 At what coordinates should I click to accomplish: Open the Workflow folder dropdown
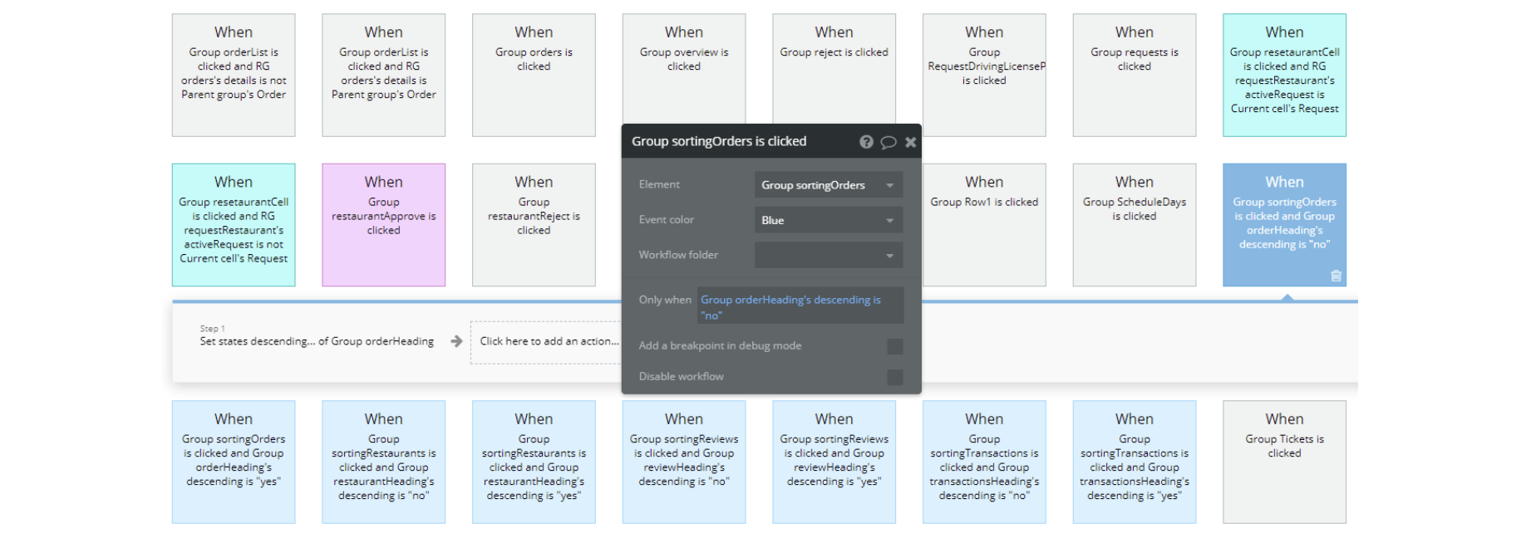click(x=828, y=255)
